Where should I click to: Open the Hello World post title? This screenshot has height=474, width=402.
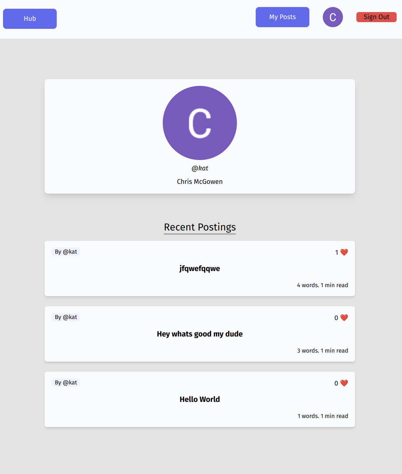click(200, 400)
